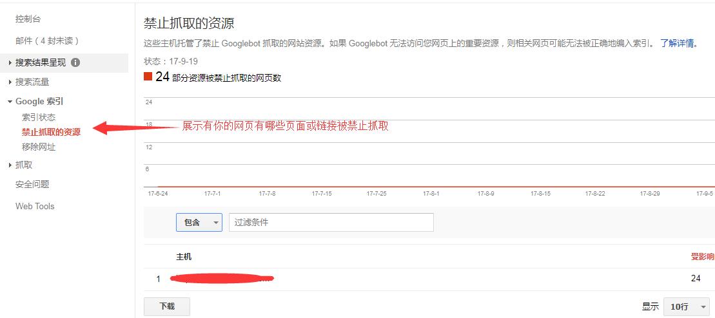Collapse the Google 索引 section

click(x=39, y=102)
